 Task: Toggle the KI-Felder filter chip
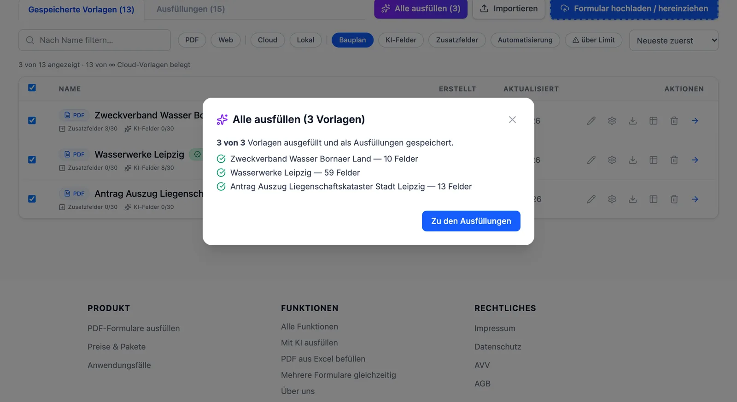click(401, 40)
